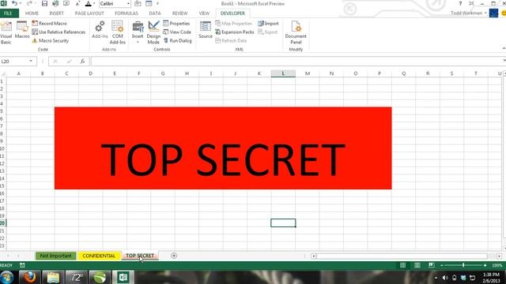Open File Explorer from taskbar
The image size is (506, 284).
coord(53,277)
